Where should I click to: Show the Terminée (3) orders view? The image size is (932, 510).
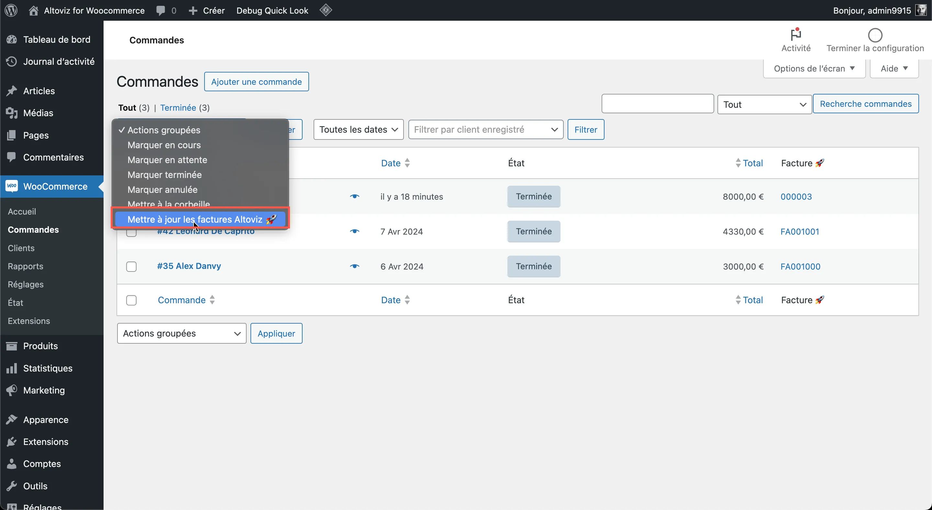click(185, 107)
